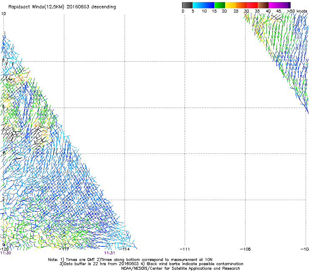Select the red 30-35 knots color band
This screenshot has height=271, width=309.
(x=252, y=5)
